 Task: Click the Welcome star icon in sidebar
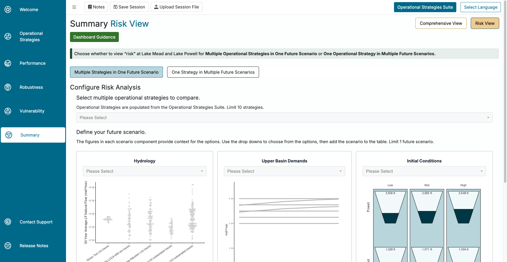[x=8, y=10]
